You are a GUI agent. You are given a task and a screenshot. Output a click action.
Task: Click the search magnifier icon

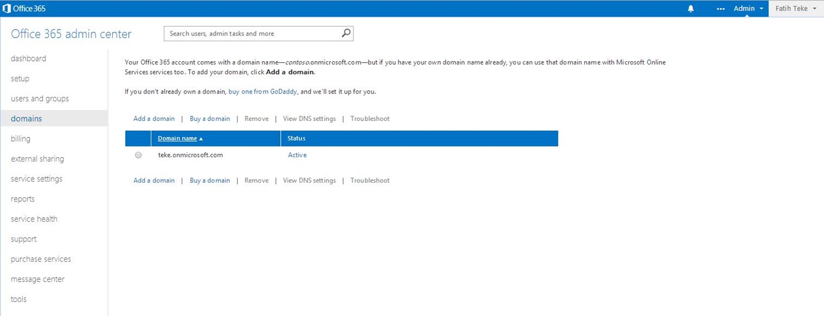(x=346, y=33)
